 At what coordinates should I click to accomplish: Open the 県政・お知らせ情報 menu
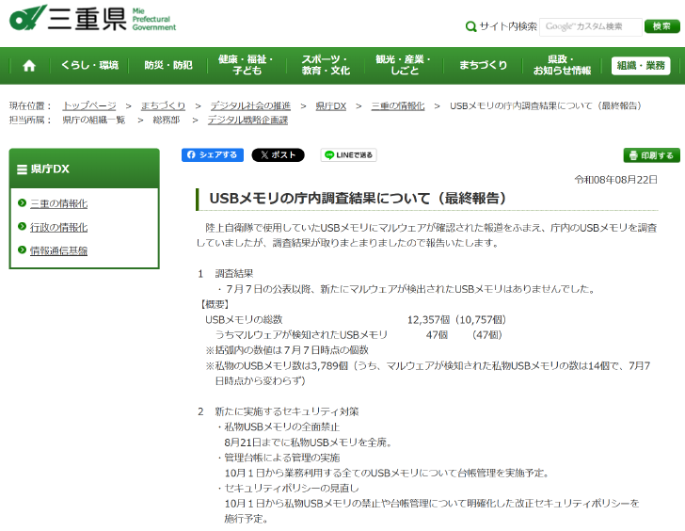click(x=562, y=65)
